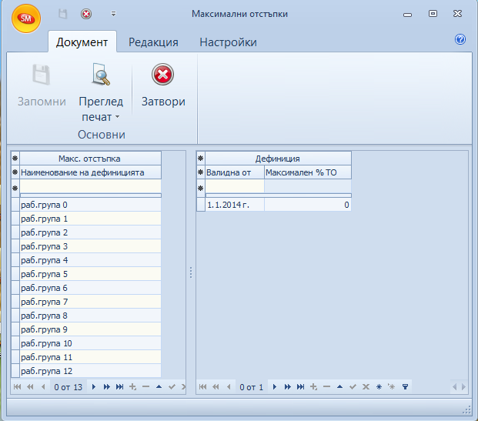Go to previous record in Дефиниция navigator

click(x=229, y=387)
